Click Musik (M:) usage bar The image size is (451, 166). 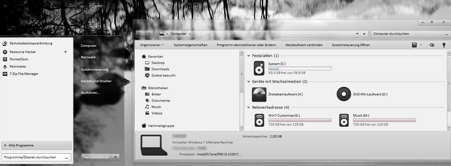point(384,120)
